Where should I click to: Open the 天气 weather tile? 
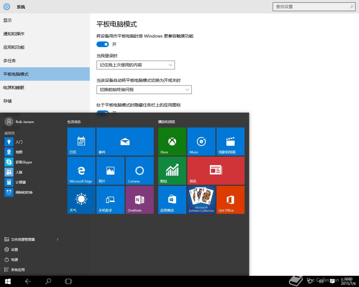click(81, 200)
